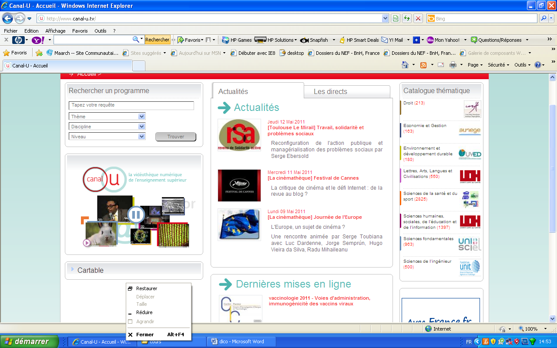Select Restaurer in the context menu
The image size is (557, 348).
[x=158, y=288]
